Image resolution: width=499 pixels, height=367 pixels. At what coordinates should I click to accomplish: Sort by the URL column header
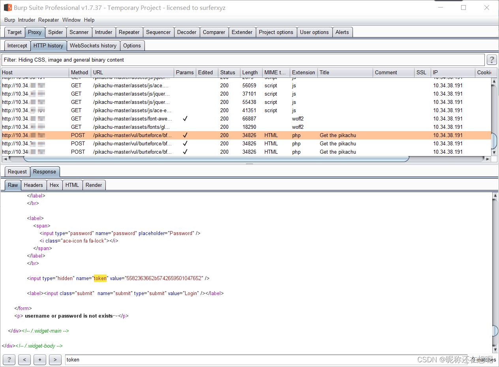133,73
